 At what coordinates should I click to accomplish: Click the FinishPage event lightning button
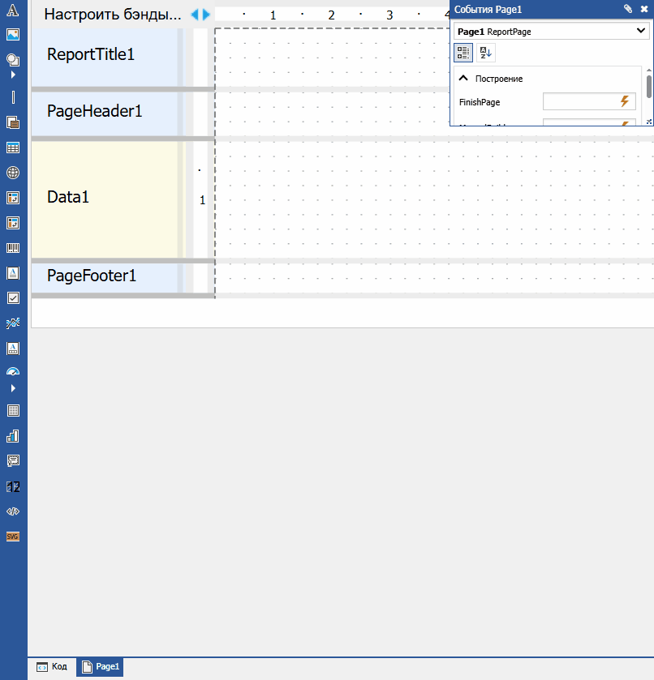click(625, 101)
